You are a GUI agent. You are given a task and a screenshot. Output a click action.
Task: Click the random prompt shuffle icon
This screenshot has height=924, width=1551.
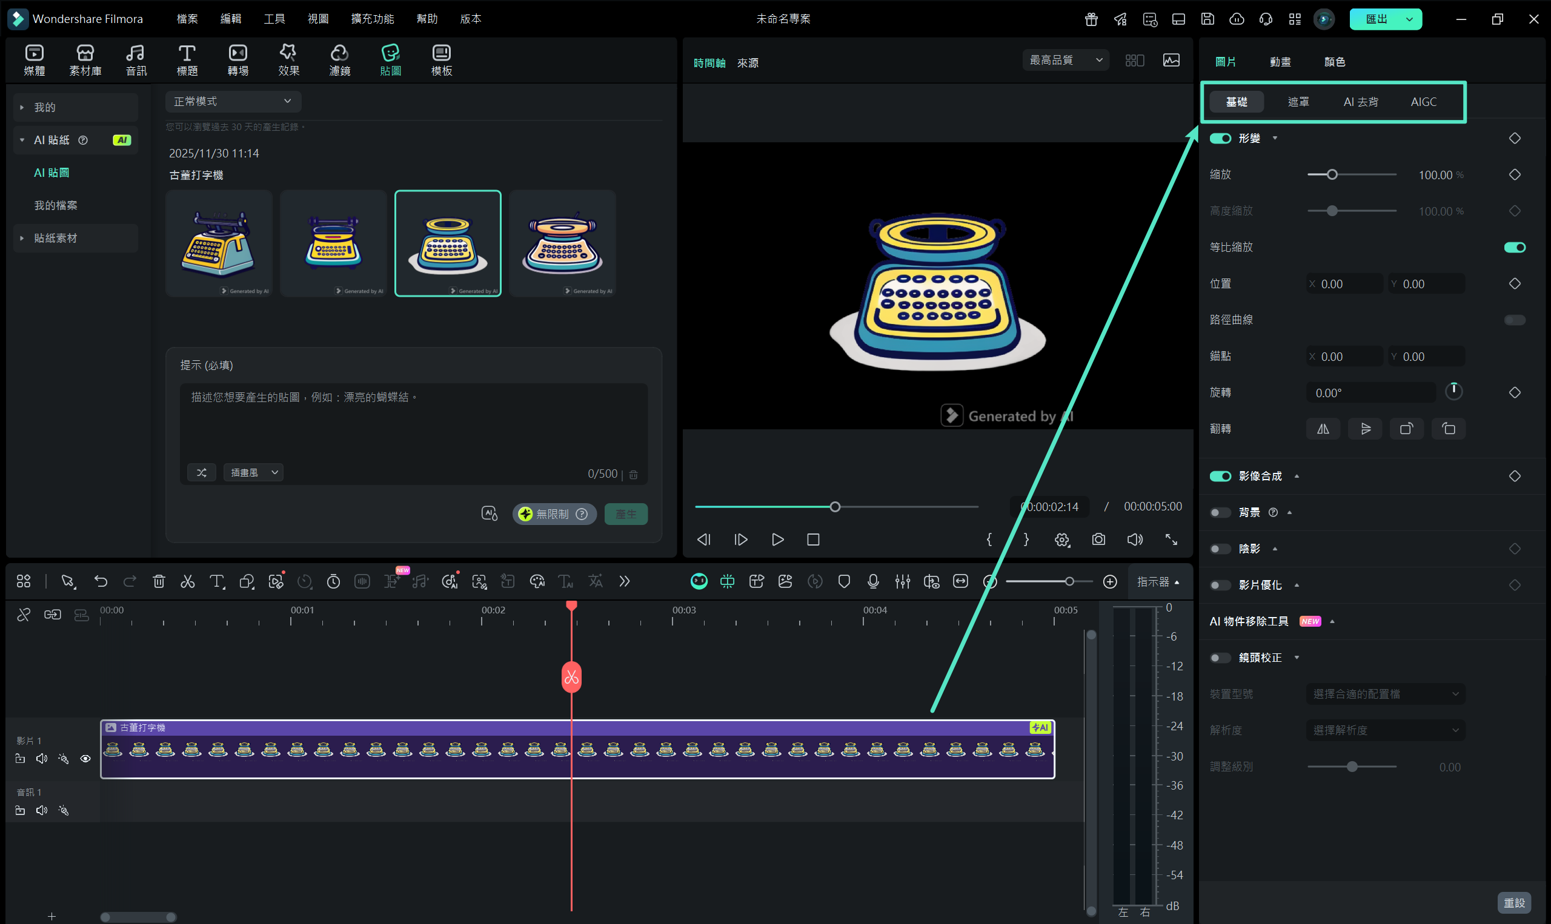pos(202,472)
